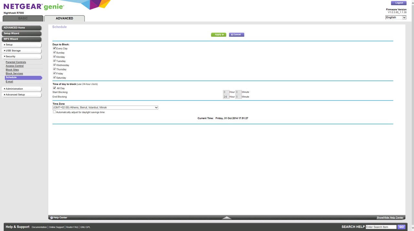Open the Online Support link
Viewport: 414px width, 231px height.
(56, 227)
